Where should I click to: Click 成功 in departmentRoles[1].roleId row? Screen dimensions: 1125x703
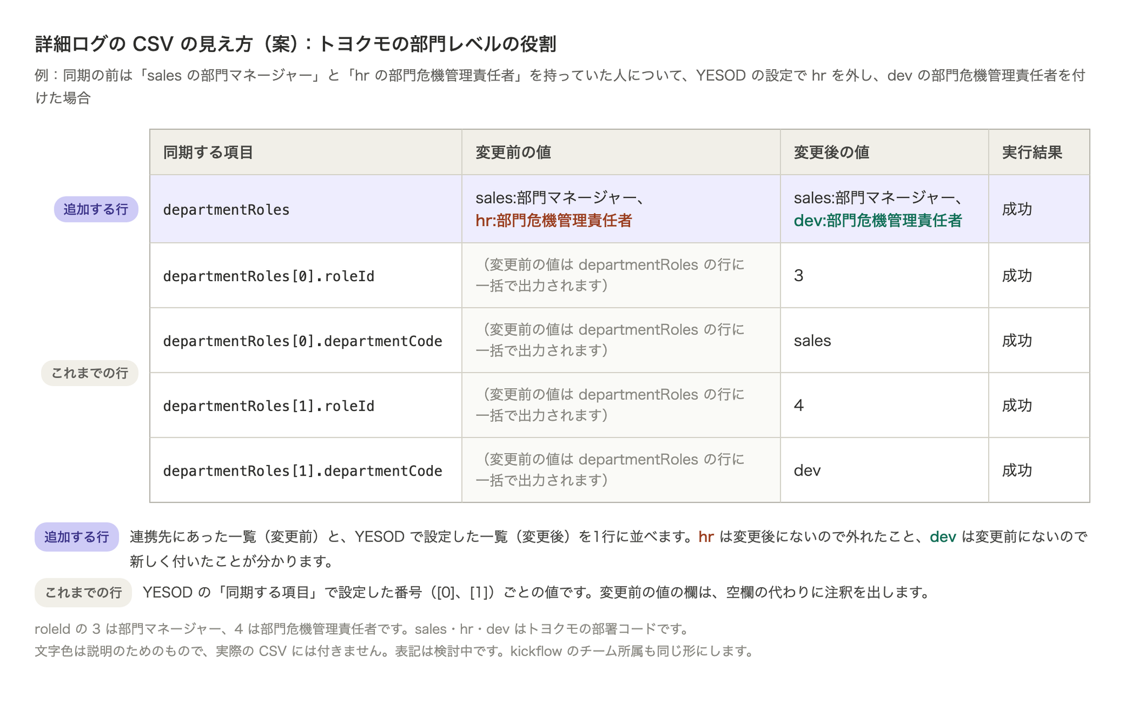pyautogui.click(x=1017, y=405)
